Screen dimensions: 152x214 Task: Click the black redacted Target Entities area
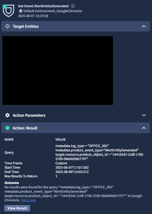click(x=58, y=70)
